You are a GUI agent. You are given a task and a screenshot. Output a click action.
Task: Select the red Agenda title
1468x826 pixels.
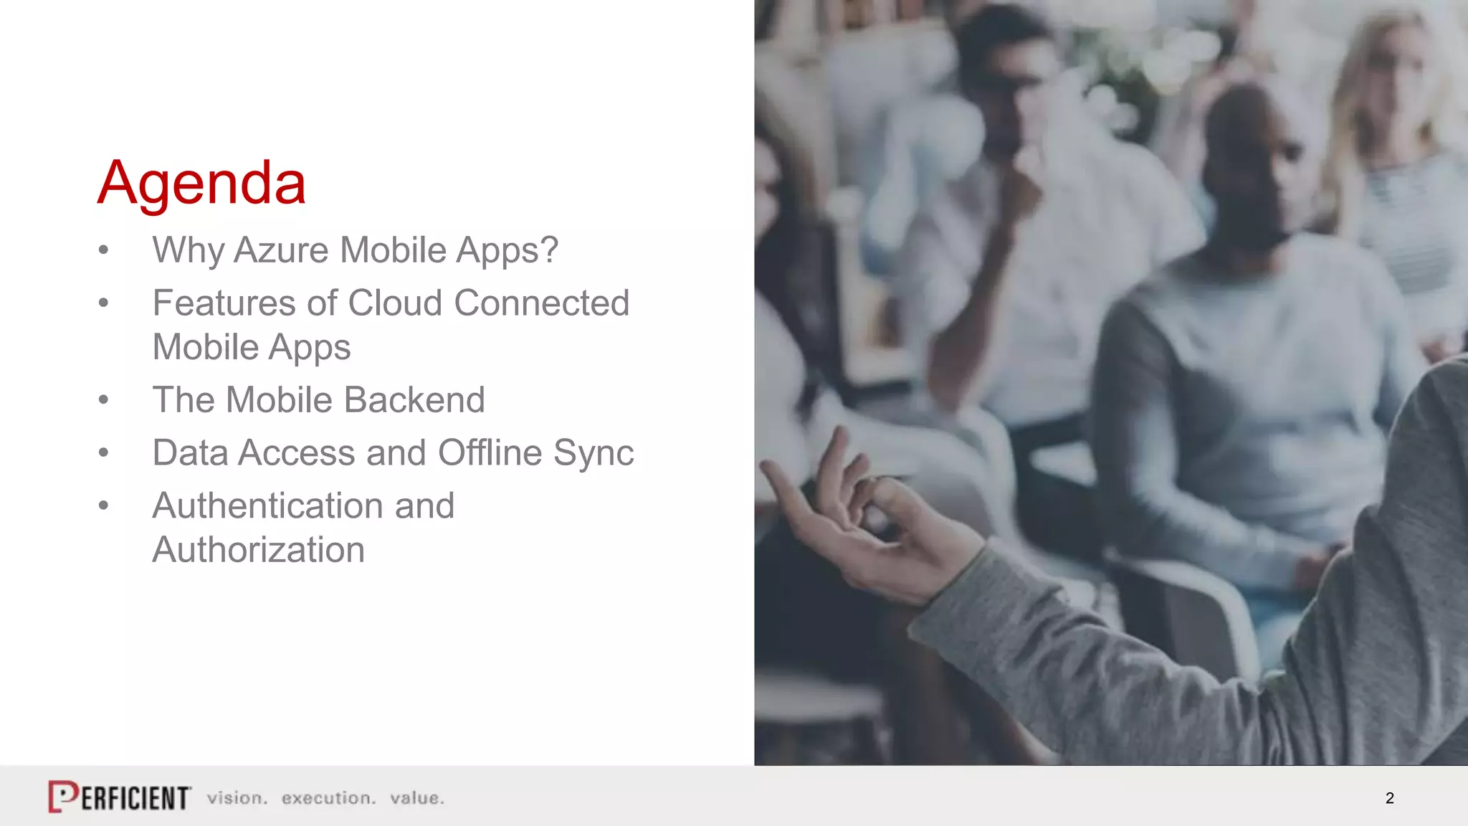[201, 183]
